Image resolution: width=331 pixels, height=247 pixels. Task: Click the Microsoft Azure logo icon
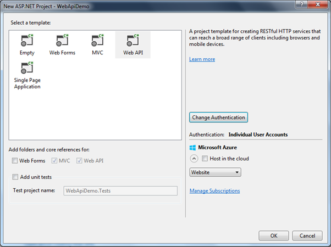[x=192, y=148]
